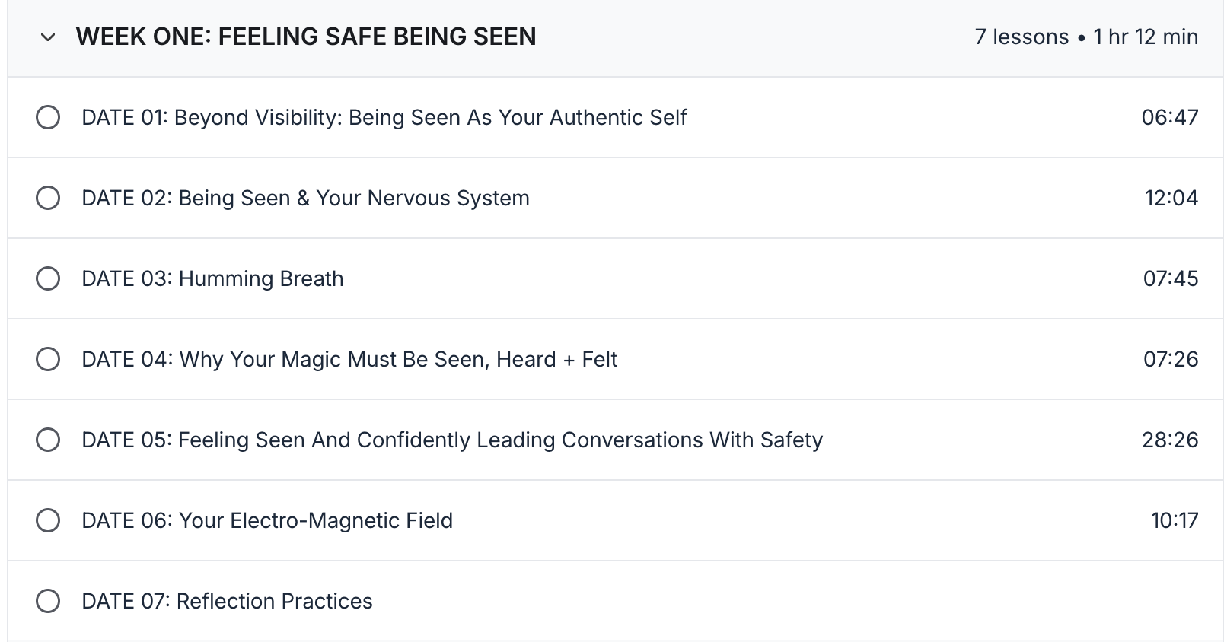
Task: Mark DATE 07 Reflection Practices circle done
Action: [x=48, y=601]
